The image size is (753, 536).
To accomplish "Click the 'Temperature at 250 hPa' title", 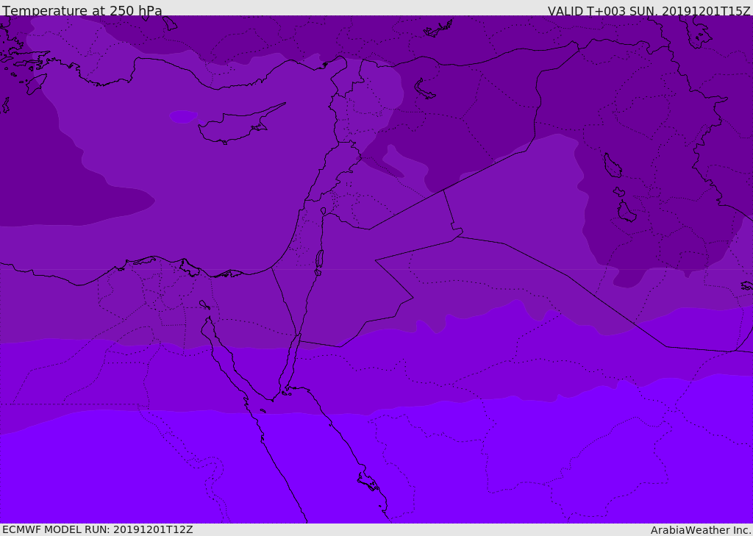I will (x=82, y=10).
